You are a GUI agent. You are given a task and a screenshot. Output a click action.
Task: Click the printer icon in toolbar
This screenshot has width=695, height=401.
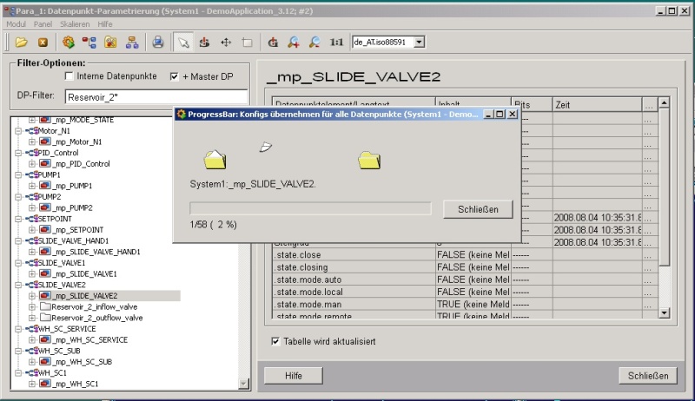(157, 42)
